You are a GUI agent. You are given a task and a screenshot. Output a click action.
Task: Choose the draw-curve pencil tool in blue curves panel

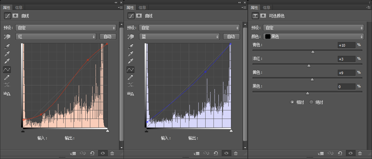(x=131, y=77)
